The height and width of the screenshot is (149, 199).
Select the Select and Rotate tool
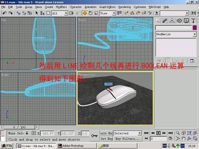pyautogui.click(x=90, y=13)
